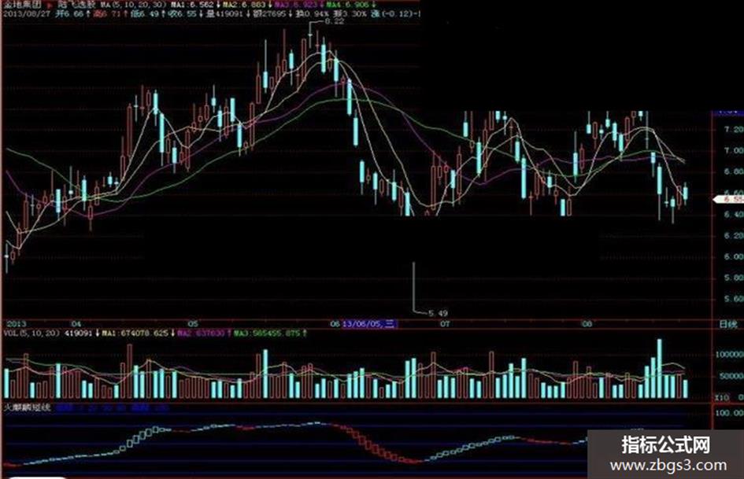This screenshot has height=479, width=744.
Task: Click the 7.20 price axis label
Action: coord(734,129)
